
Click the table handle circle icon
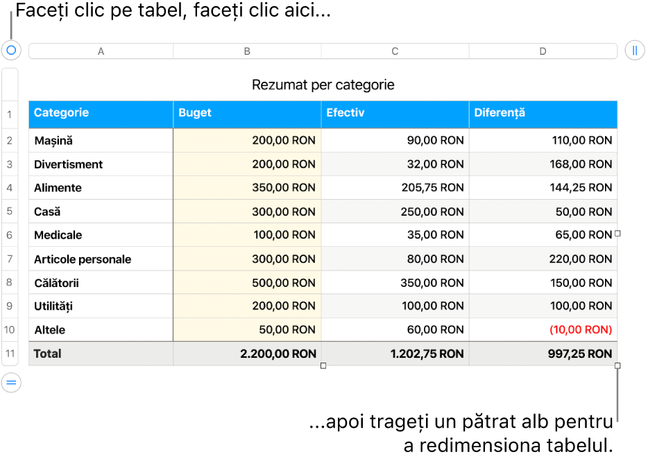click(x=11, y=51)
